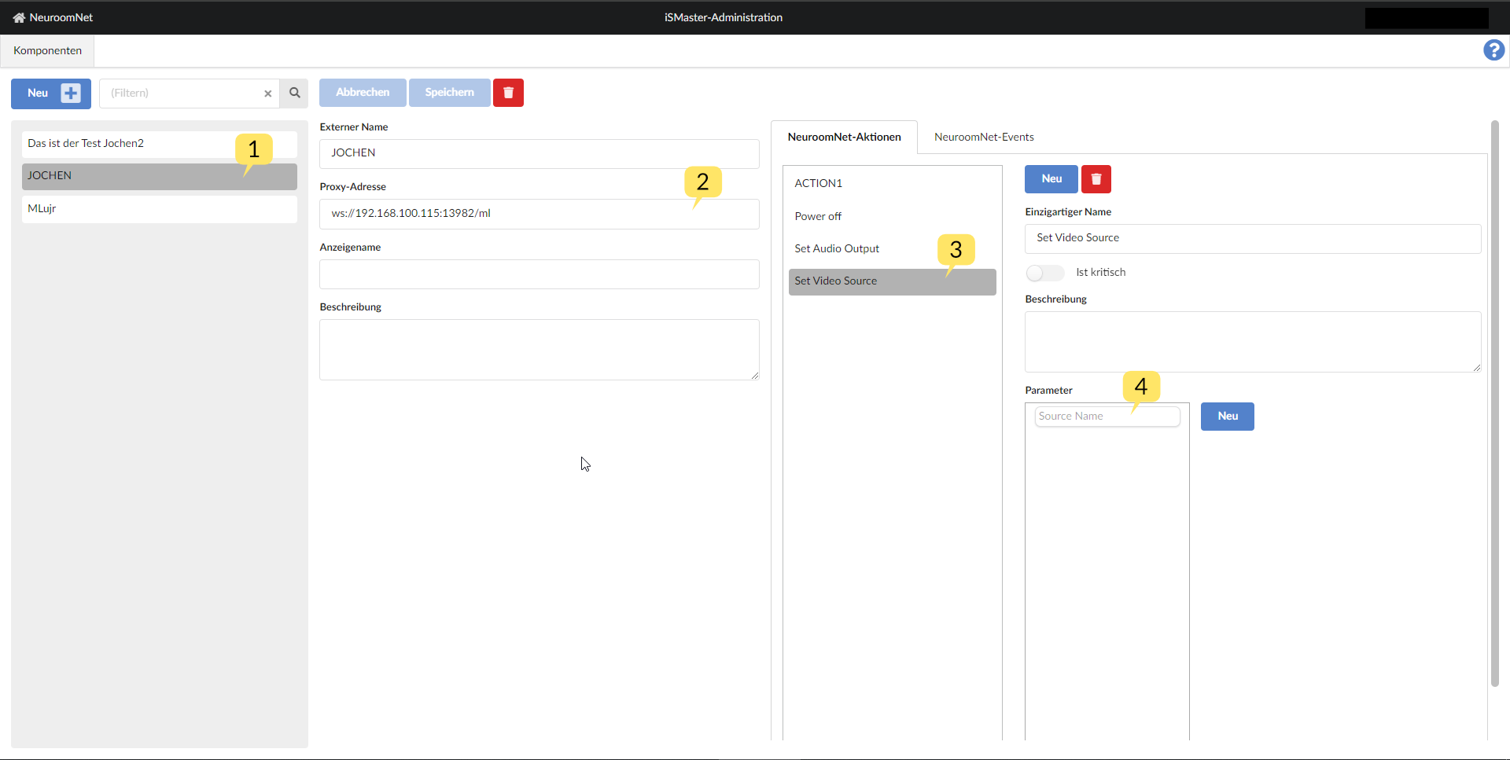Delete the JOCHEN component via red trash icon
Screen dimensions: 1510x760
(x=507, y=93)
